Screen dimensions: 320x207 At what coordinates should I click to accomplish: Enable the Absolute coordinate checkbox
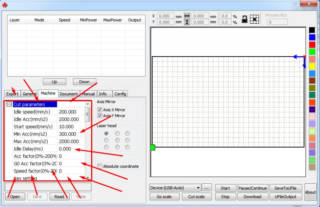100,166
